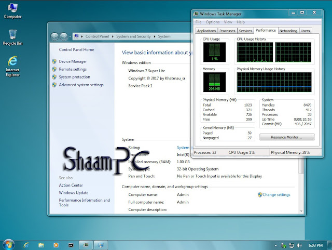This screenshot has height=250, width=332.
Task: Launch Internet Explorer from the taskbar
Action: coord(26,245)
